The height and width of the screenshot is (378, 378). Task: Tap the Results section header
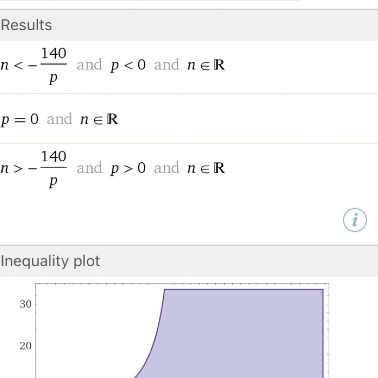tap(26, 25)
